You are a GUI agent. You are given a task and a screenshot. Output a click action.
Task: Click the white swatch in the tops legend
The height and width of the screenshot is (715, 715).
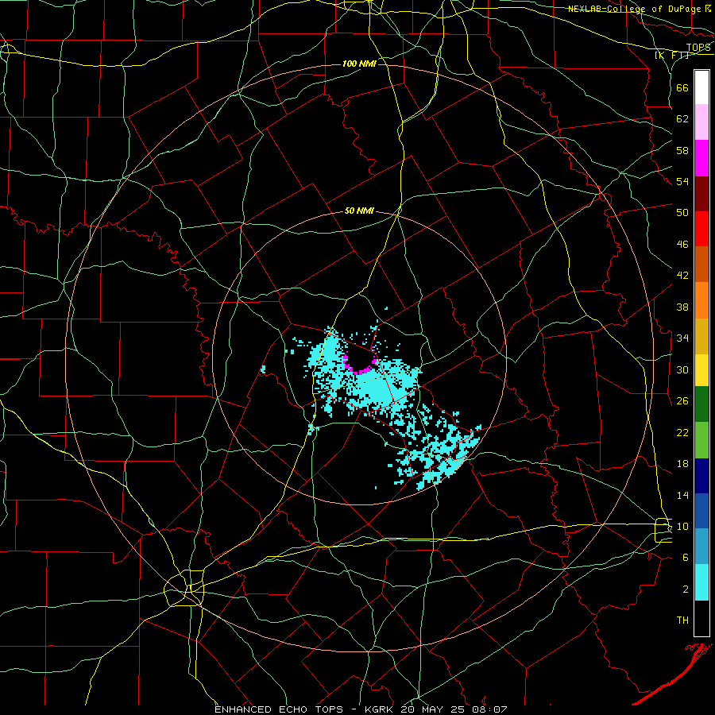point(701,87)
